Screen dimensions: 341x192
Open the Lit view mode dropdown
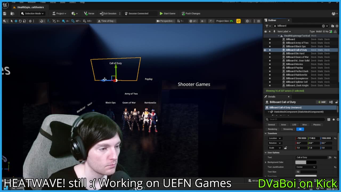click(x=194, y=21)
